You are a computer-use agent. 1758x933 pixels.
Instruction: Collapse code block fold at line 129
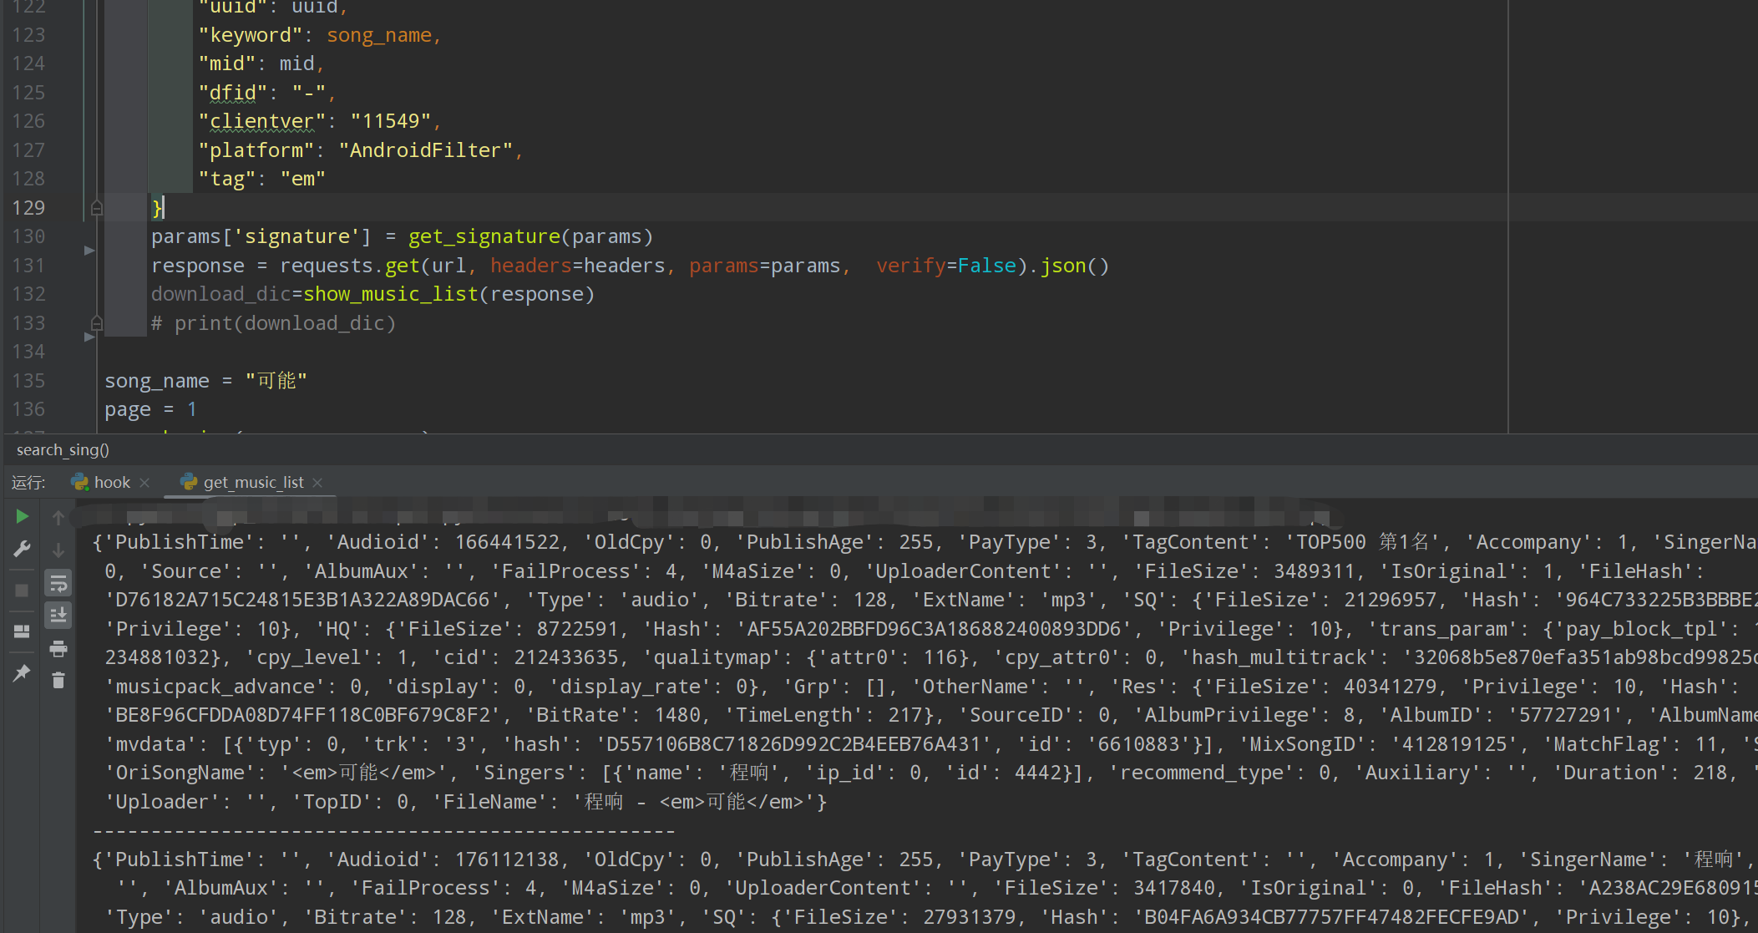[97, 207]
